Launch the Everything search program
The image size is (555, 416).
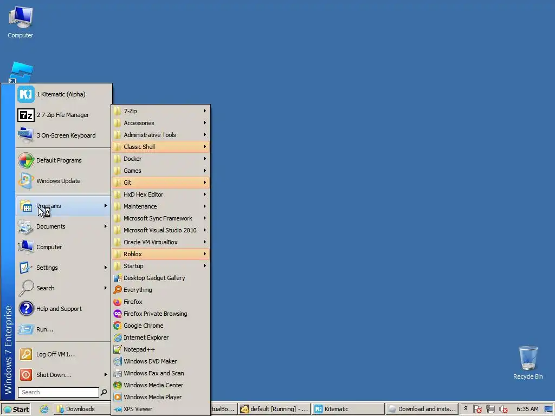[160, 290]
